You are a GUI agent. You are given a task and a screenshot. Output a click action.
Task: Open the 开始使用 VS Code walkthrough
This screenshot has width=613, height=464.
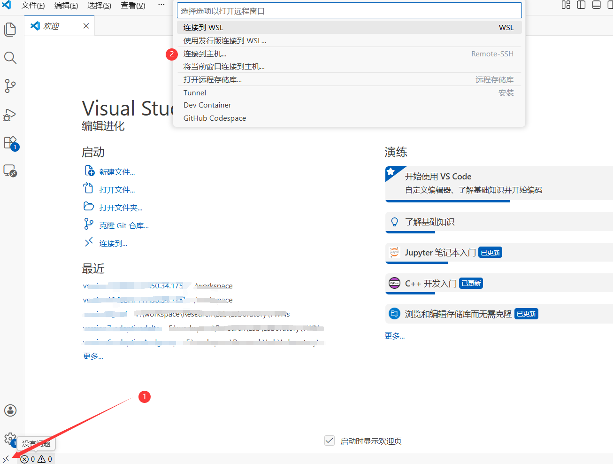click(x=499, y=184)
